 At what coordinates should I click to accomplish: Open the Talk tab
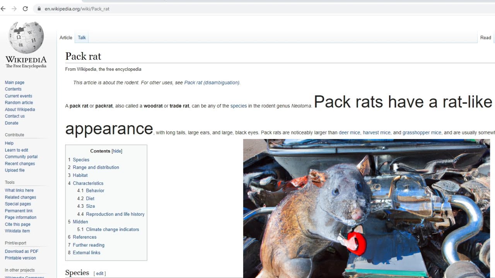pos(82,37)
